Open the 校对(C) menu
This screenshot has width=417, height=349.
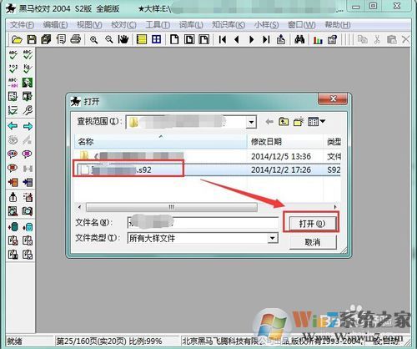click(123, 25)
